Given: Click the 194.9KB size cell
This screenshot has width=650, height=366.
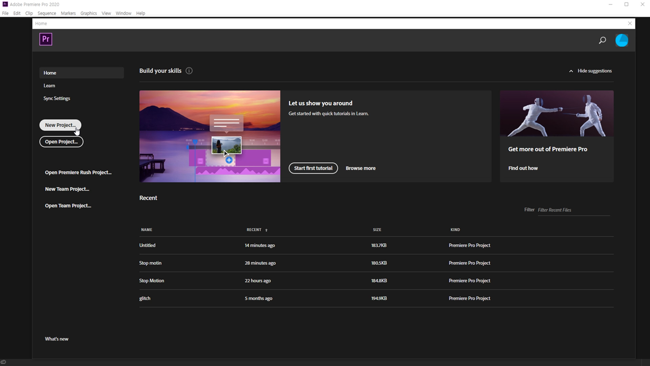Looking at the screenshot, I should (x=379, y=298).
